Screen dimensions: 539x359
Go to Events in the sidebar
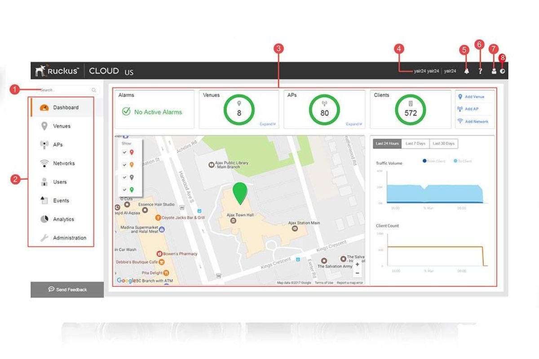point(61,201)
